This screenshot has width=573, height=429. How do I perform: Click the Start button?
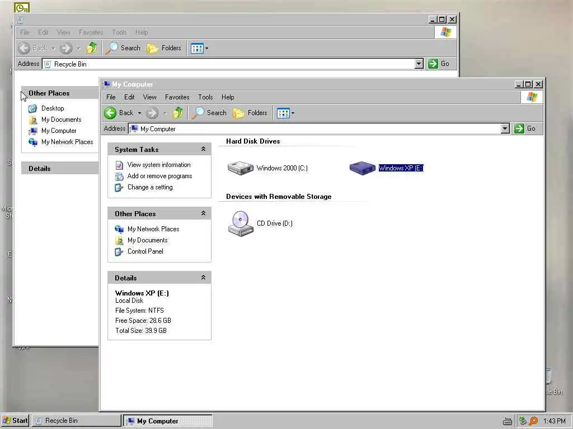pos(15,421)
